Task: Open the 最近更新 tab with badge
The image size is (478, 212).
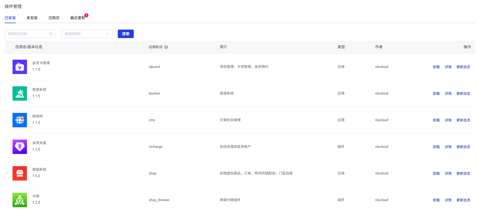Action: point(78,18)
